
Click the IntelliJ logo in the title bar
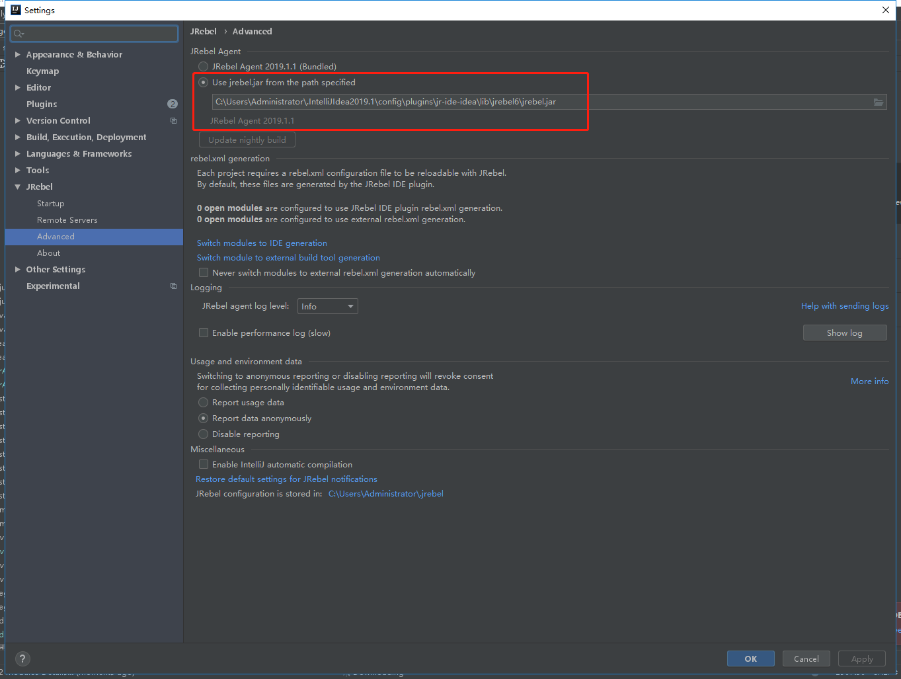15,10
